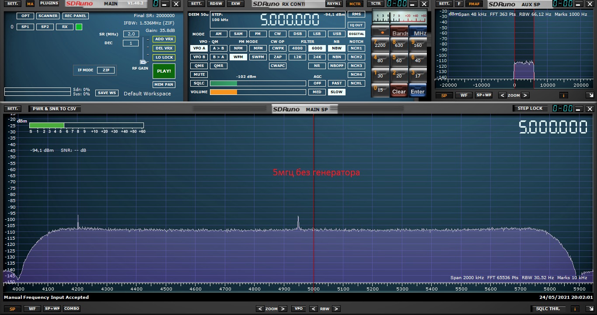Screen dimensions: 597x315
Task: Click the green squelch level bar
Action: (x=223, y=83)
